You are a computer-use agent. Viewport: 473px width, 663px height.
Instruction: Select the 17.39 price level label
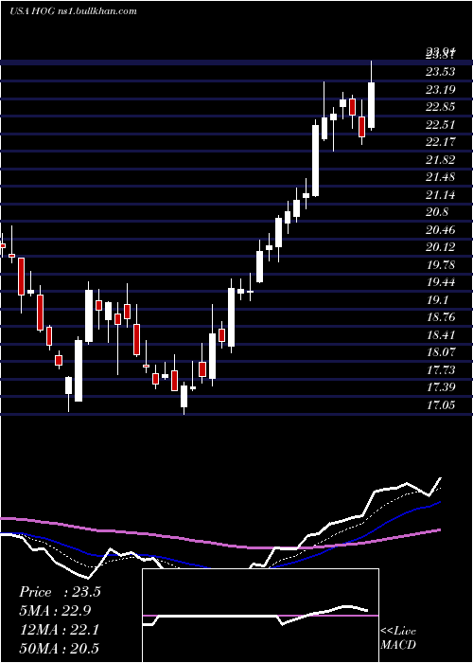(441, 387)
